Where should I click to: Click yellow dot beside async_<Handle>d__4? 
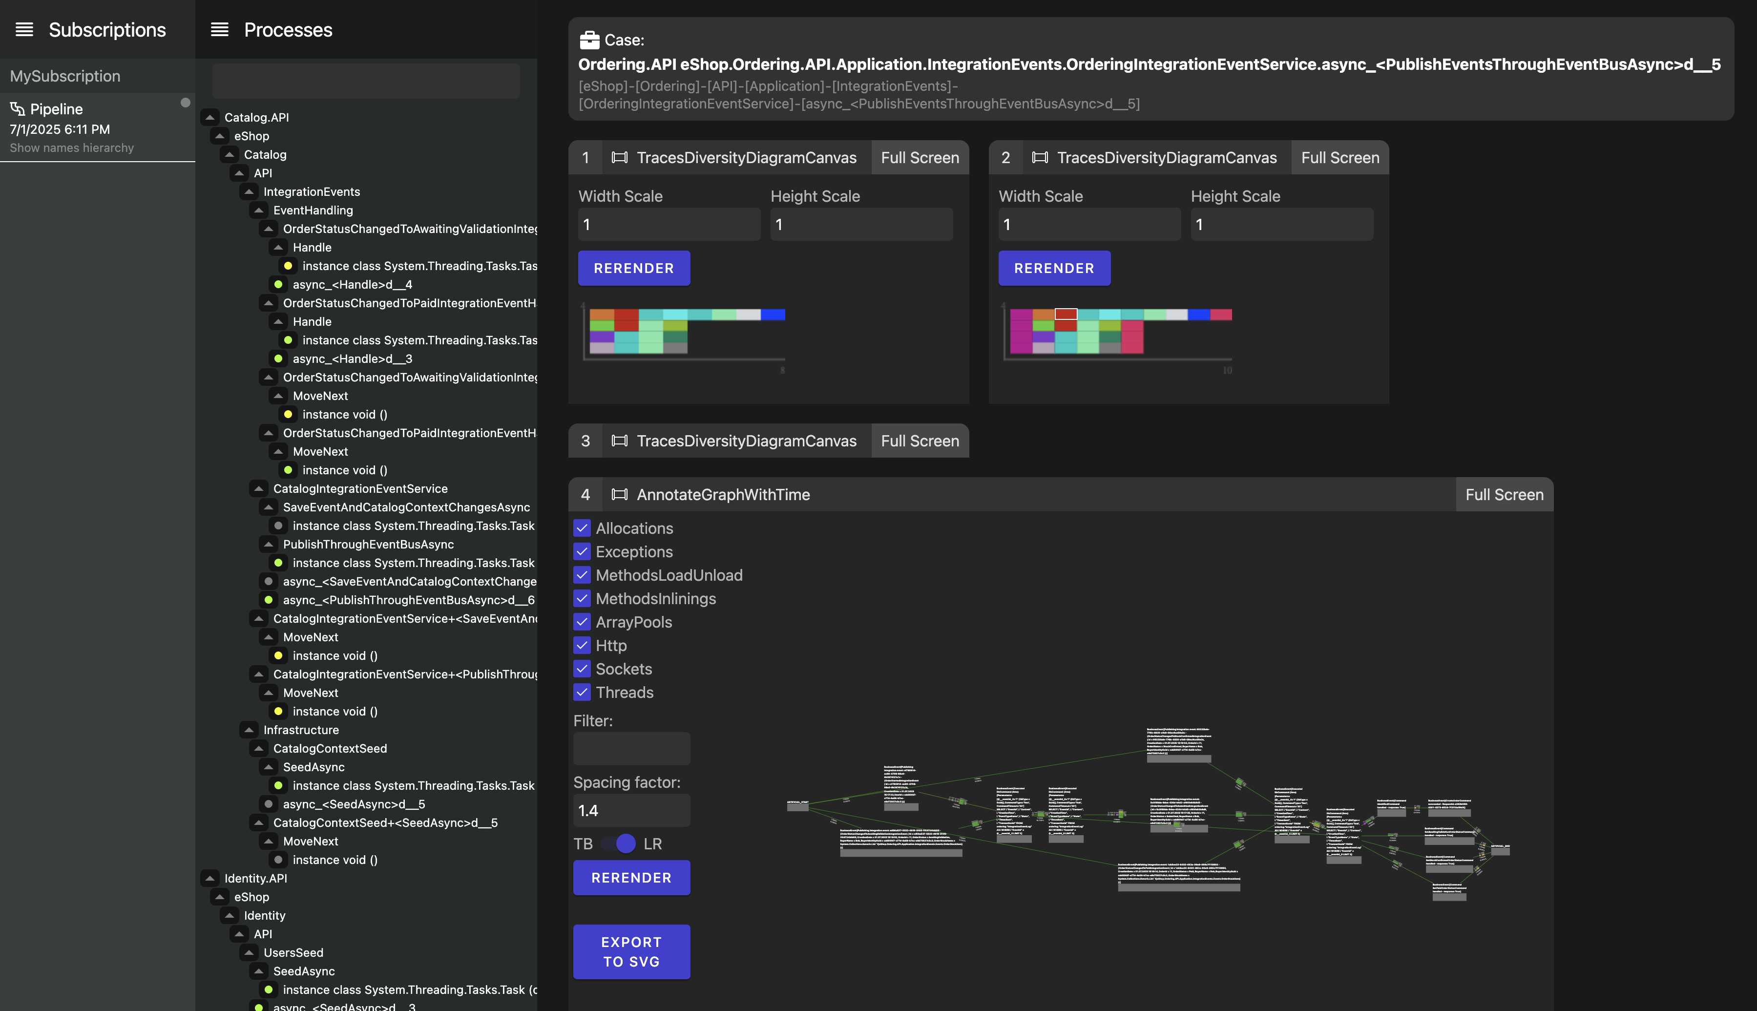[278, 285]
